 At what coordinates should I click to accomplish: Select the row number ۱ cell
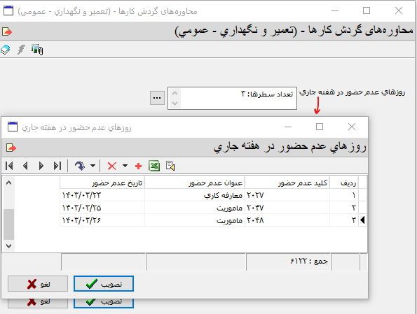point(344,195)
